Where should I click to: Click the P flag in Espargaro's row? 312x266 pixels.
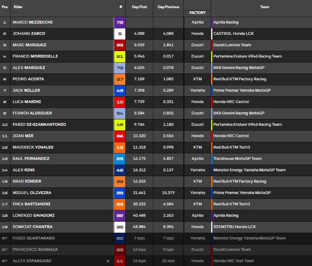click(x=108, y=261)
